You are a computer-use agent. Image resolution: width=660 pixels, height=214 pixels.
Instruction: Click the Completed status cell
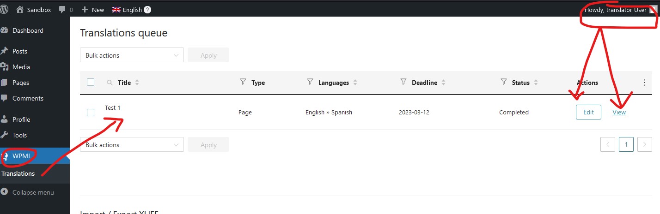514,112
